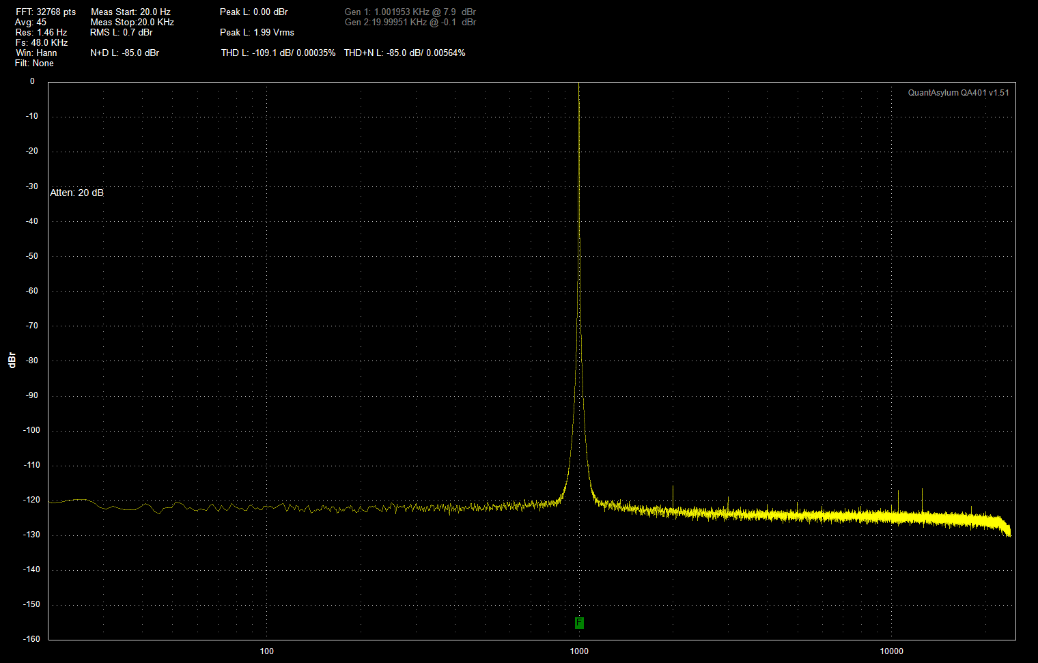Screen dimensions: 1038x663
Task: Click the Gen 2 19.99951 KHz line
Action: click(410, 22)
